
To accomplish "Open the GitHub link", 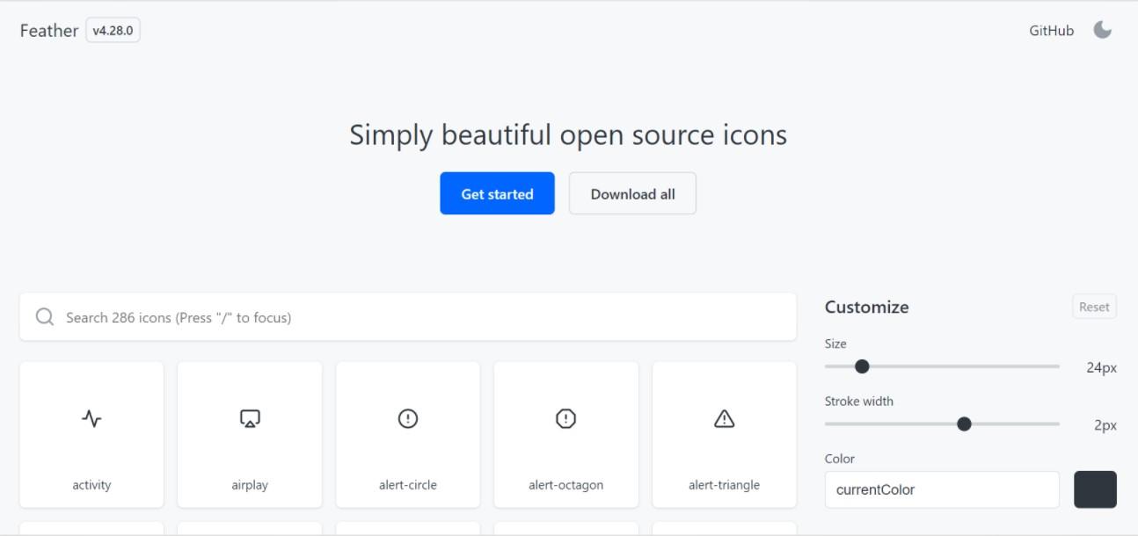I will (1051, 31).
